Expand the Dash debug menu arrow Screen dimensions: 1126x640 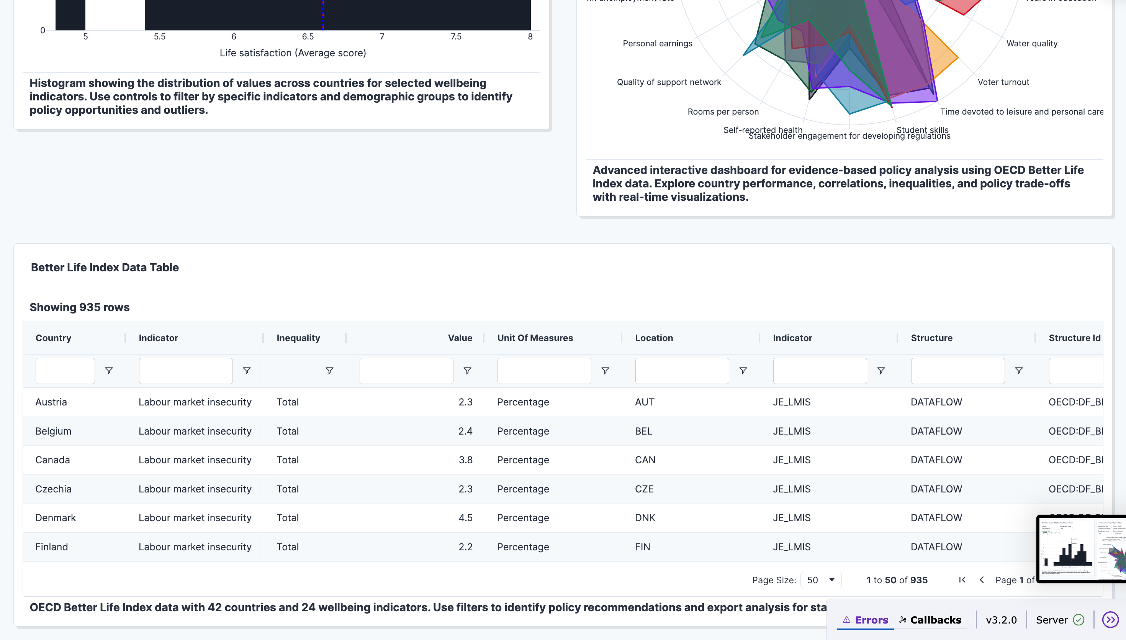[x=1110, y=620]
